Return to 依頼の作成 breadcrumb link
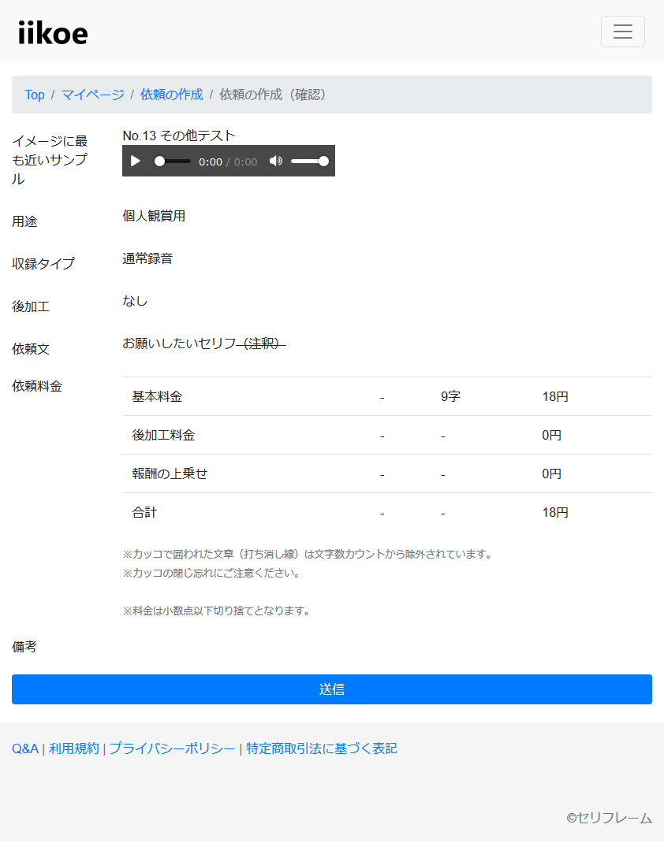 (172, 95)
